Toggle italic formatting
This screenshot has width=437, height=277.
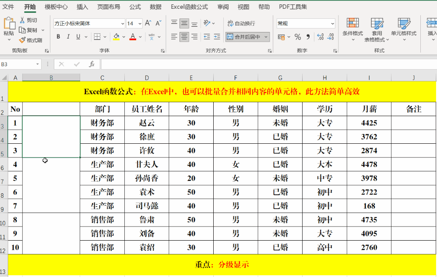pyautogui.click(x=68, y=36)
